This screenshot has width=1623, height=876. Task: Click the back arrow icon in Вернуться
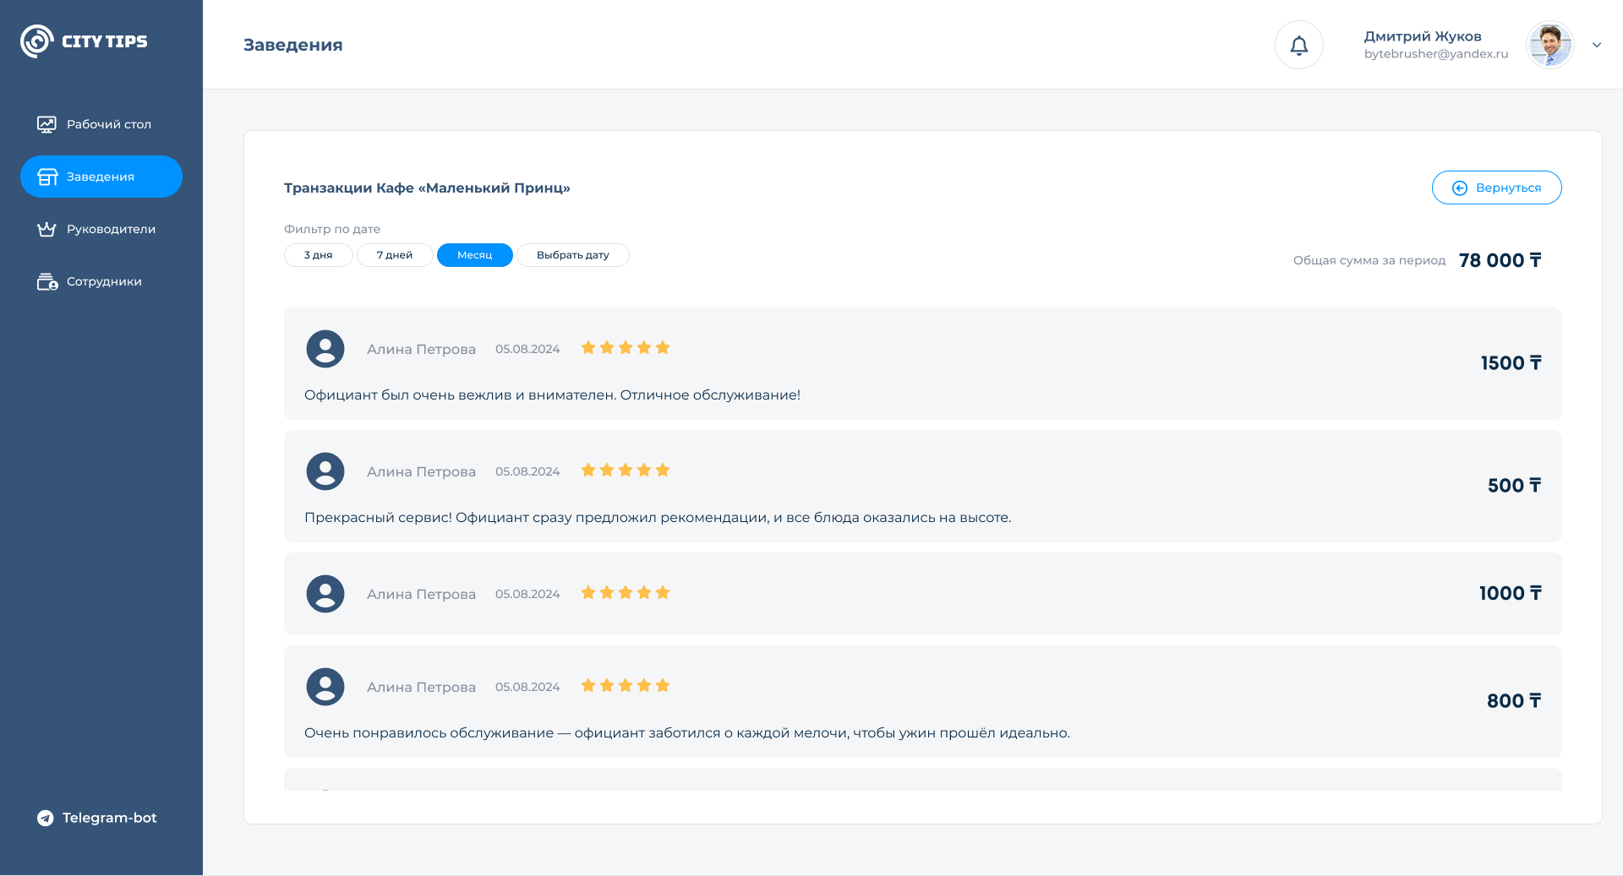coord(1459,188)
